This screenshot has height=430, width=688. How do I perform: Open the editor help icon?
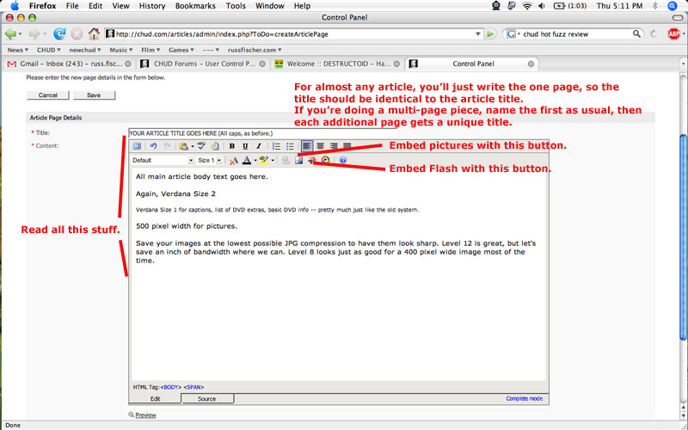pyautogui.click(x=342, y=160)
